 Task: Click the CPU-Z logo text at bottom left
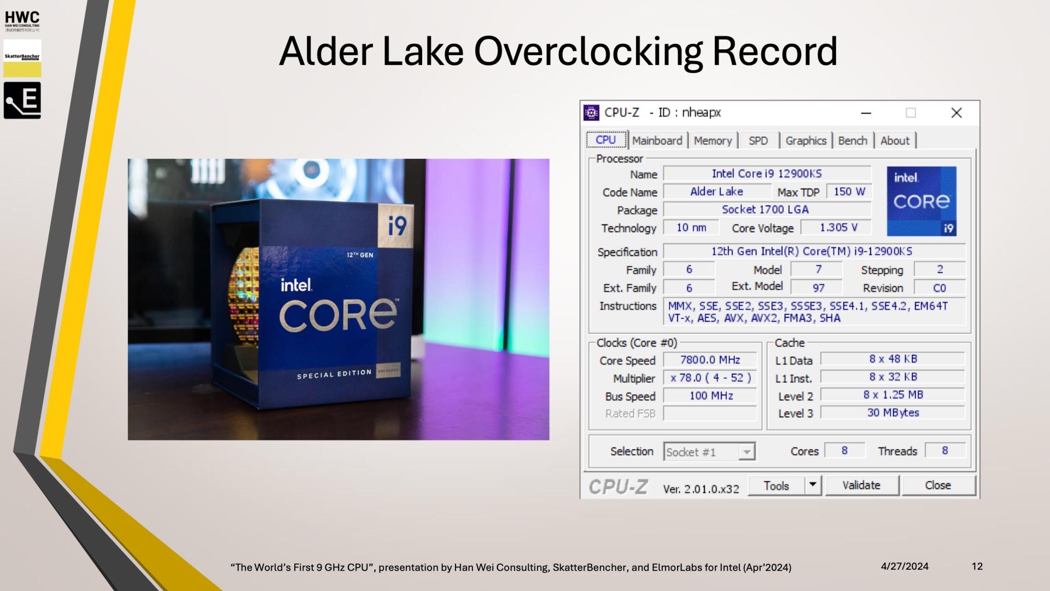[x=619, y=486]
